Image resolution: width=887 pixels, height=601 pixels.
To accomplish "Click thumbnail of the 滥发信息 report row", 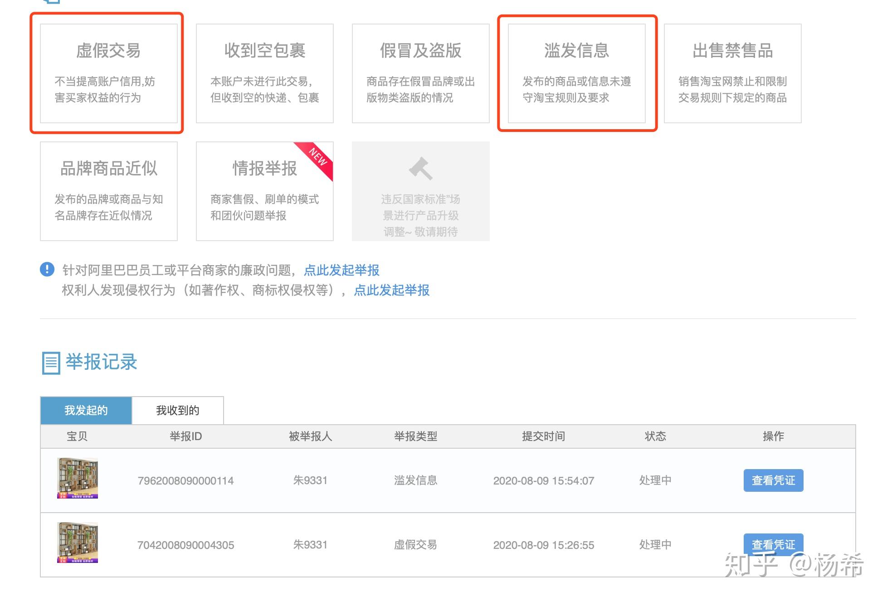I will pos(78,478).
